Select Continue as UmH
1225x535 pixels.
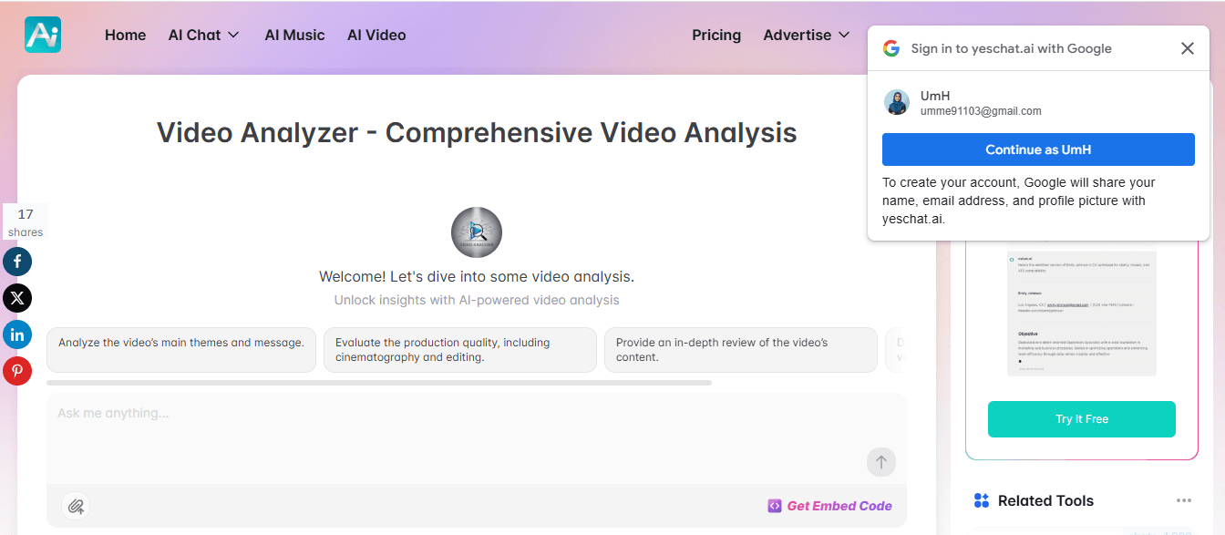pyautogui.click(x=1038, y=149)
